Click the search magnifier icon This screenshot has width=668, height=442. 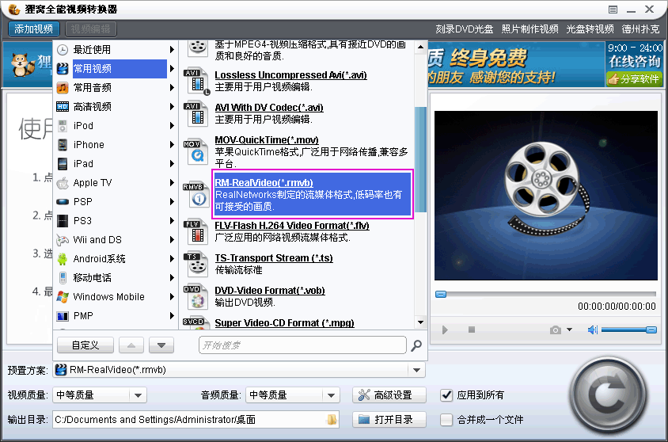(x=416, y=345)
